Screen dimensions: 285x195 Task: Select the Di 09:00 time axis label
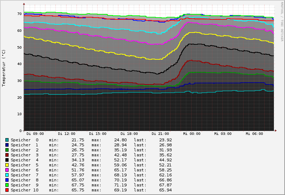[35, 134]
